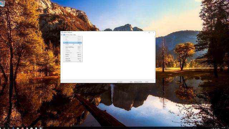Choose Delete in the Edit menu
This screenshot has height=129, width=229.
click(x=73, y=45)
